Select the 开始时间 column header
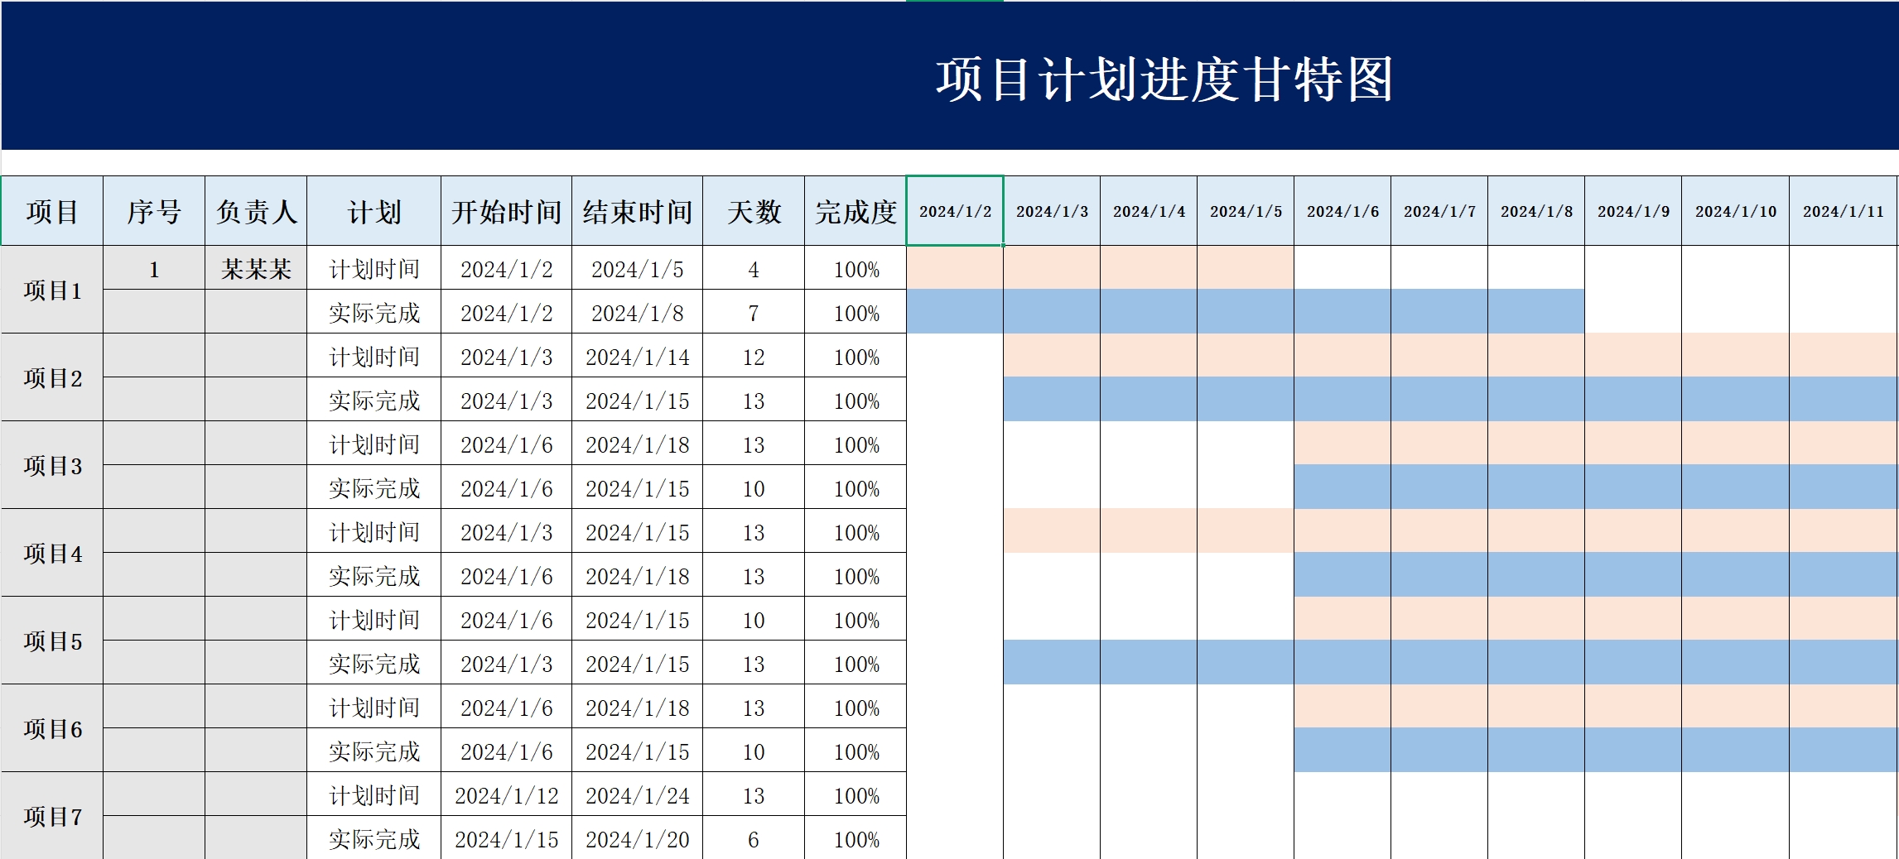Image resolution: width=1899 pixels, height=859 pixels. point(506,211)
